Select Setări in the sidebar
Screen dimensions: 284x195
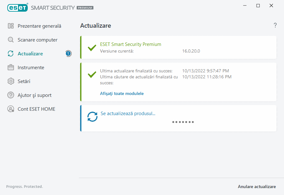pos(24,81)
